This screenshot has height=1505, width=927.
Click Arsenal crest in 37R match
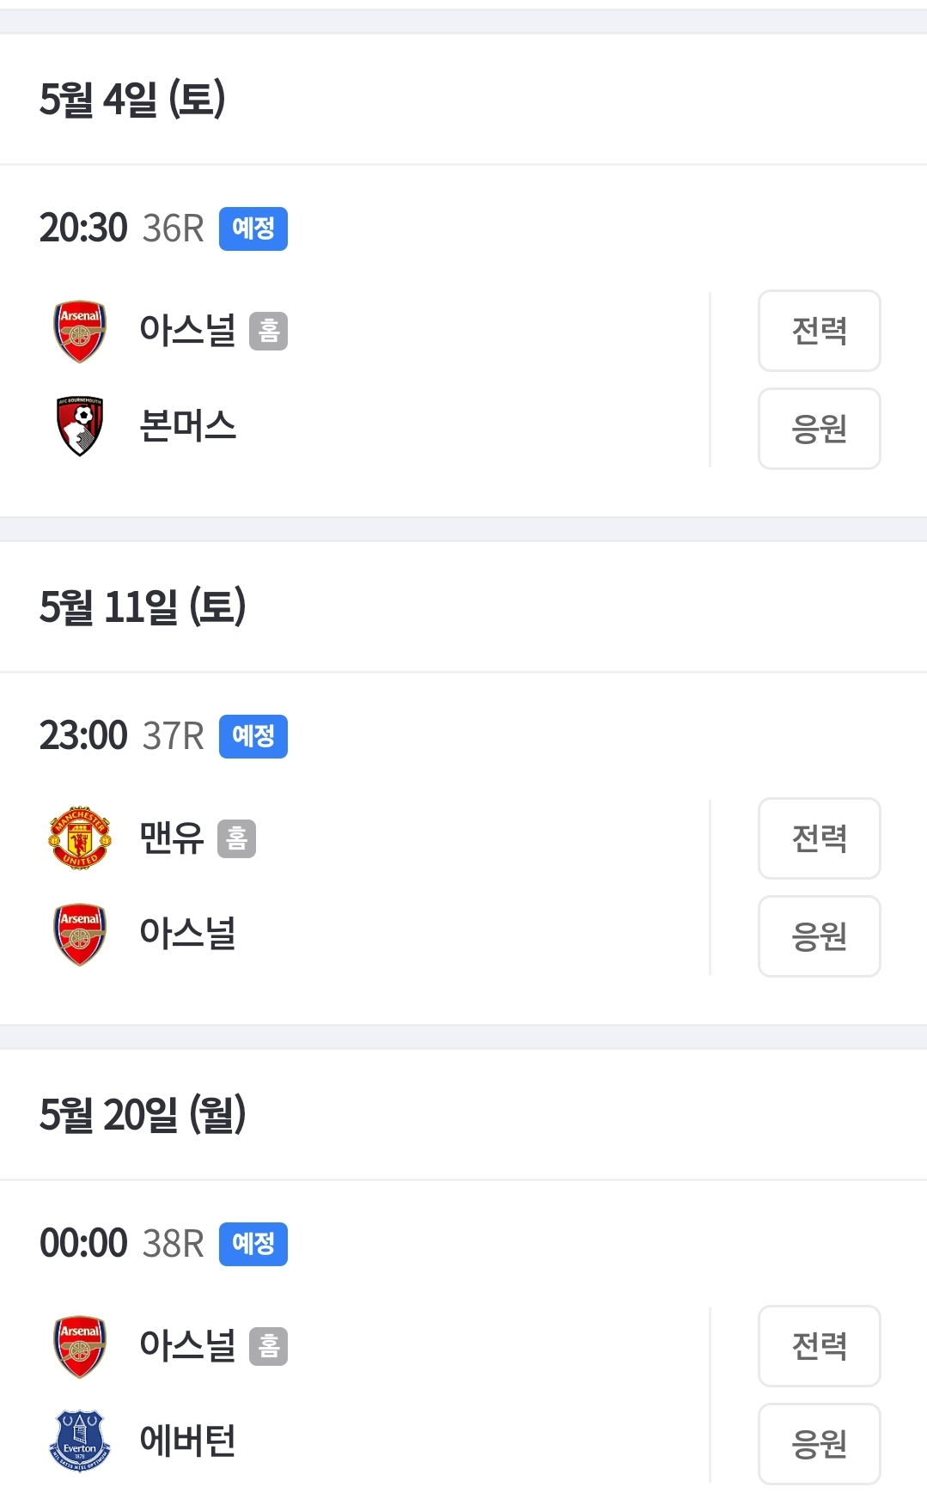80,934
